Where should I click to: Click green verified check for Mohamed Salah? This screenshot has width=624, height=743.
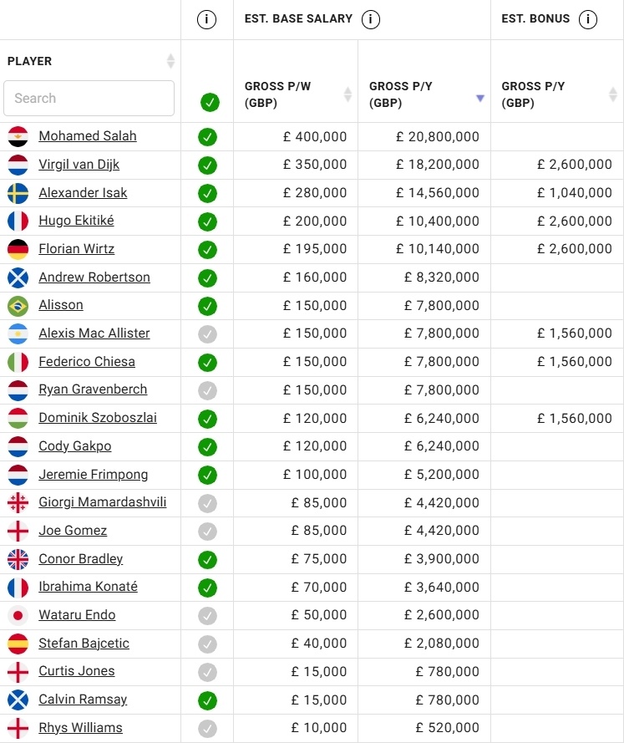pyautogui.click(x=207, y=137)
